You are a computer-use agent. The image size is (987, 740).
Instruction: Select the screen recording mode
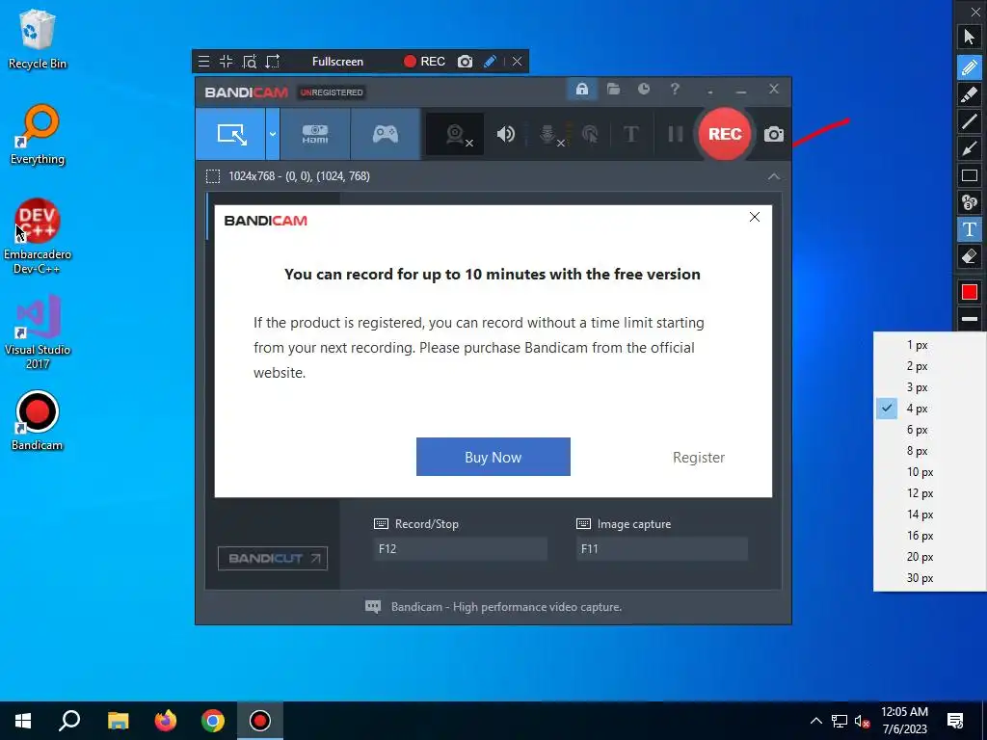(230, 134)
